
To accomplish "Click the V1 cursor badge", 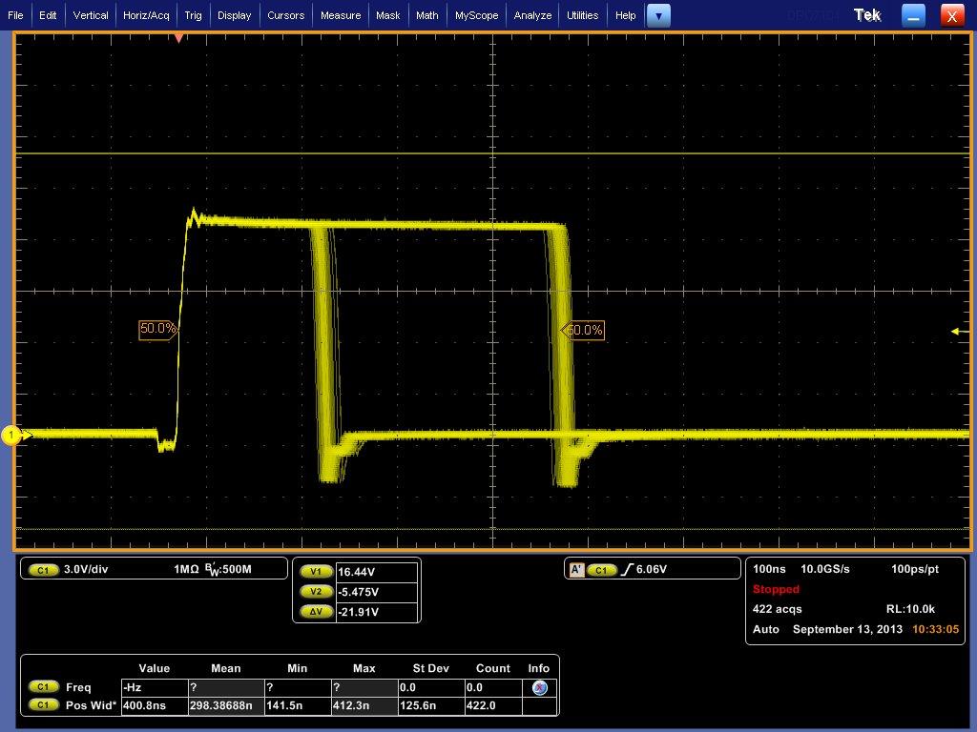I will pos(316,572).
